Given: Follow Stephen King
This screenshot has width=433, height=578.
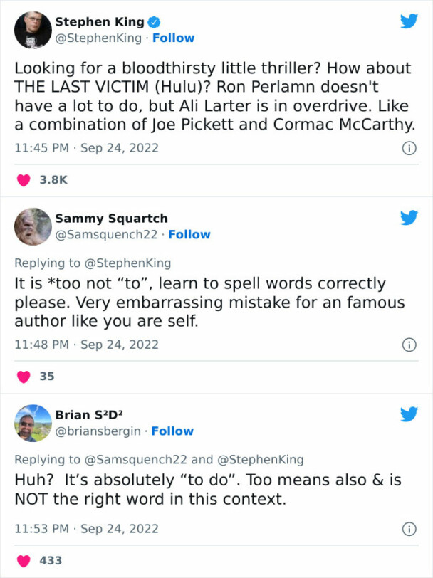Looking at the screenshot, I should tap(173, 38).
